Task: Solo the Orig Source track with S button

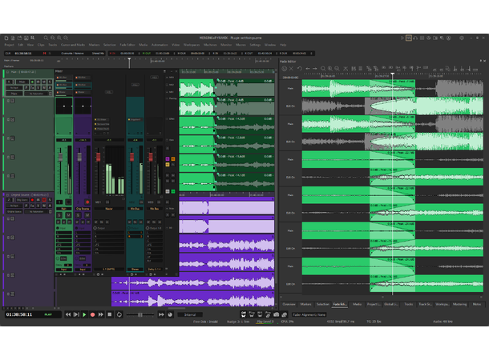Action: 50,200
